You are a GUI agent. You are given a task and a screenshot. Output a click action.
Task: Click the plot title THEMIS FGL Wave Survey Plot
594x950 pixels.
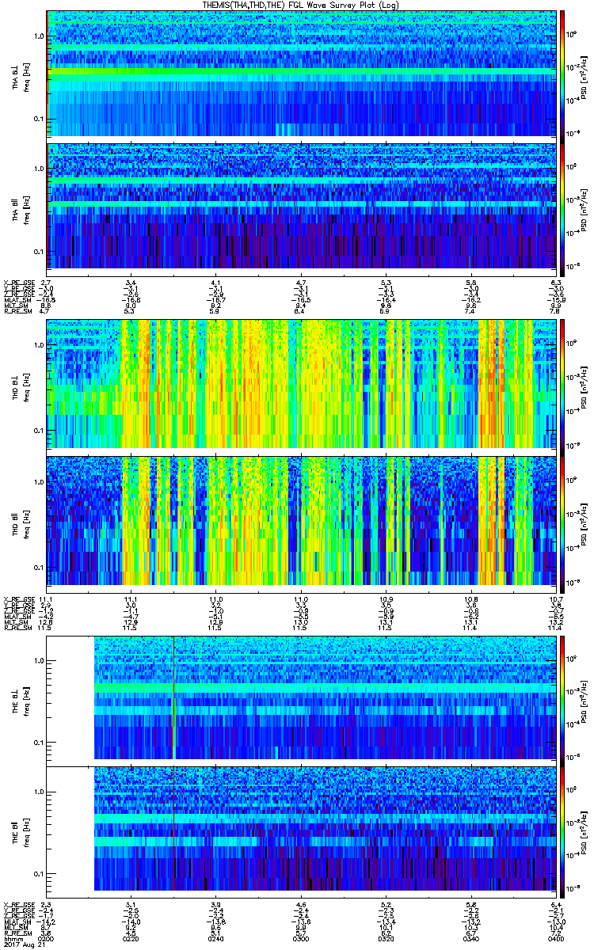302,5
